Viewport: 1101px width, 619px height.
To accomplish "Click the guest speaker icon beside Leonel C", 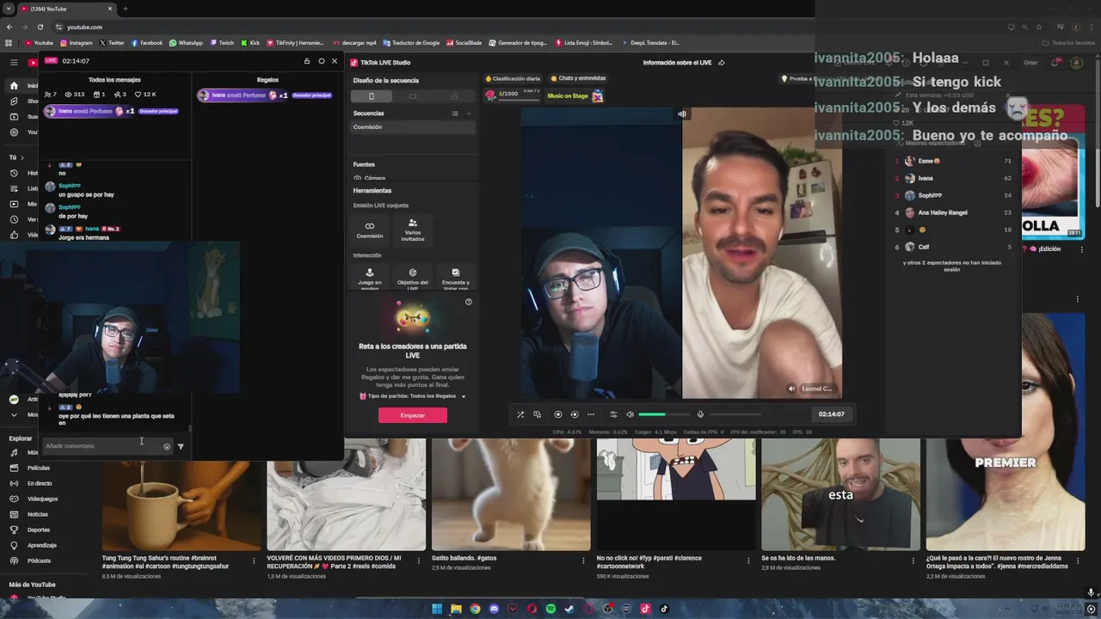I will [x=792, y=389].
